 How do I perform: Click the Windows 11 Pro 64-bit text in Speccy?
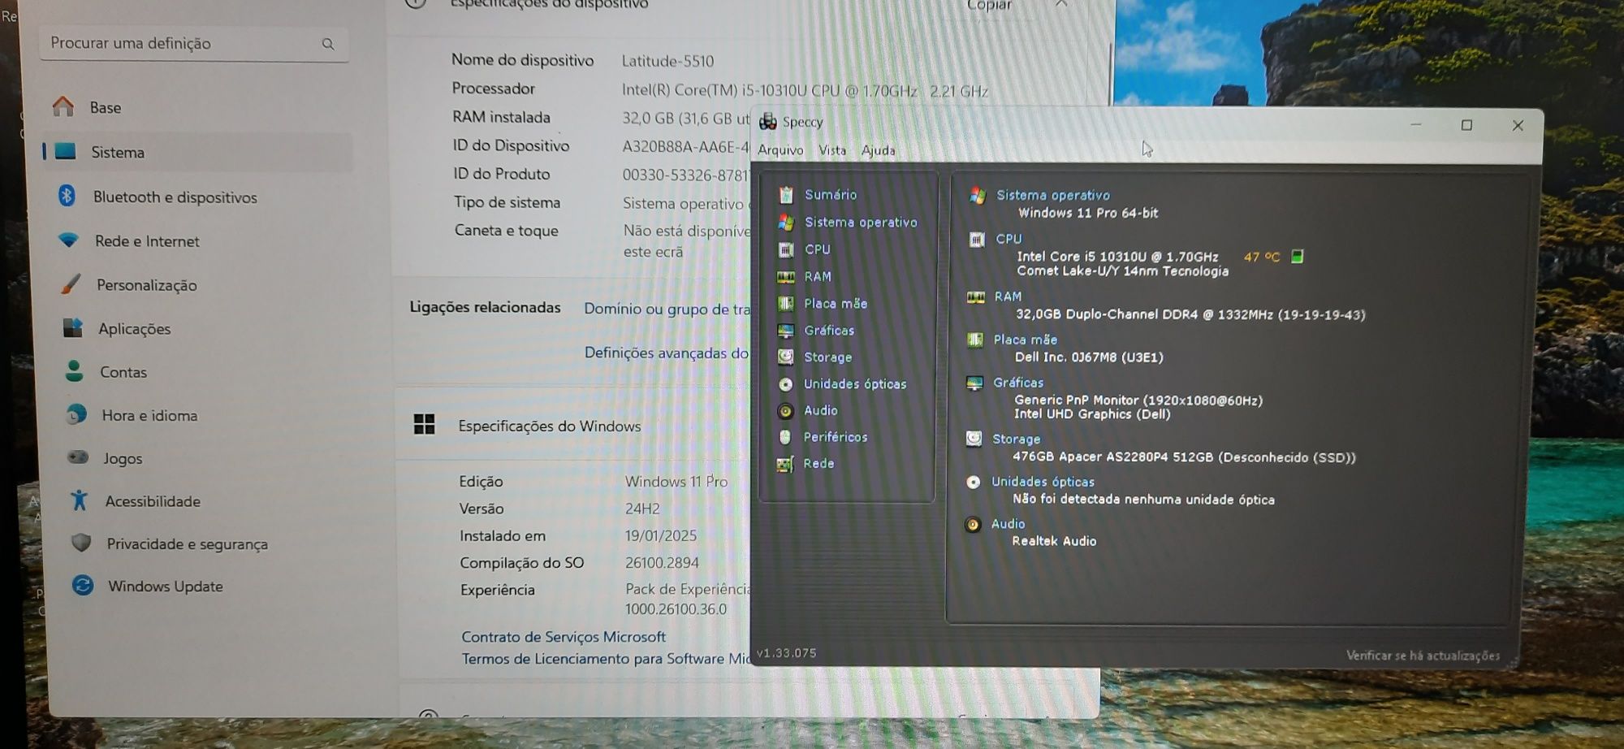(x=1088, y=213)
